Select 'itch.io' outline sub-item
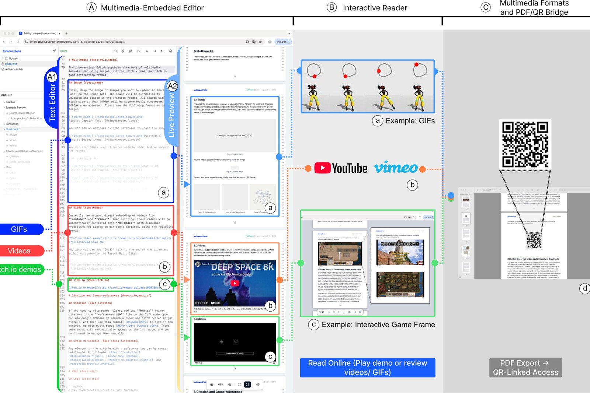This screenshot has height=393, width=590. coord(13,145)
